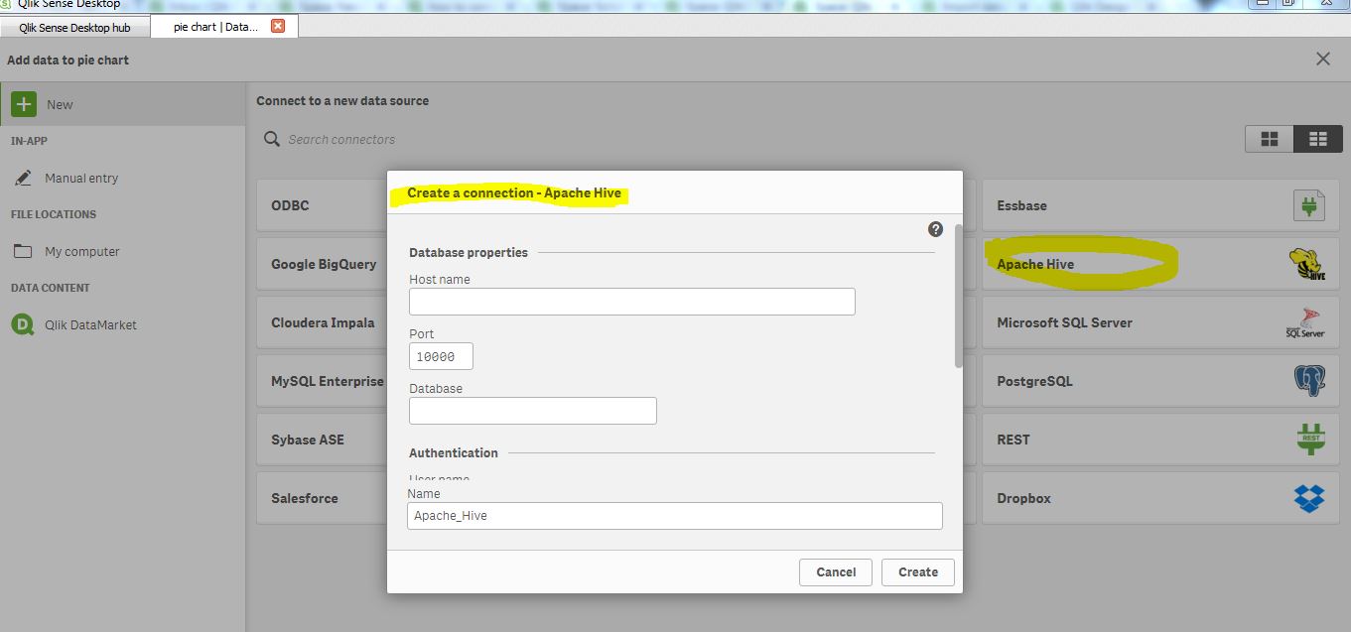Click the Database properties section heading
1351x632 pixels.
click(x=469, y=252)
